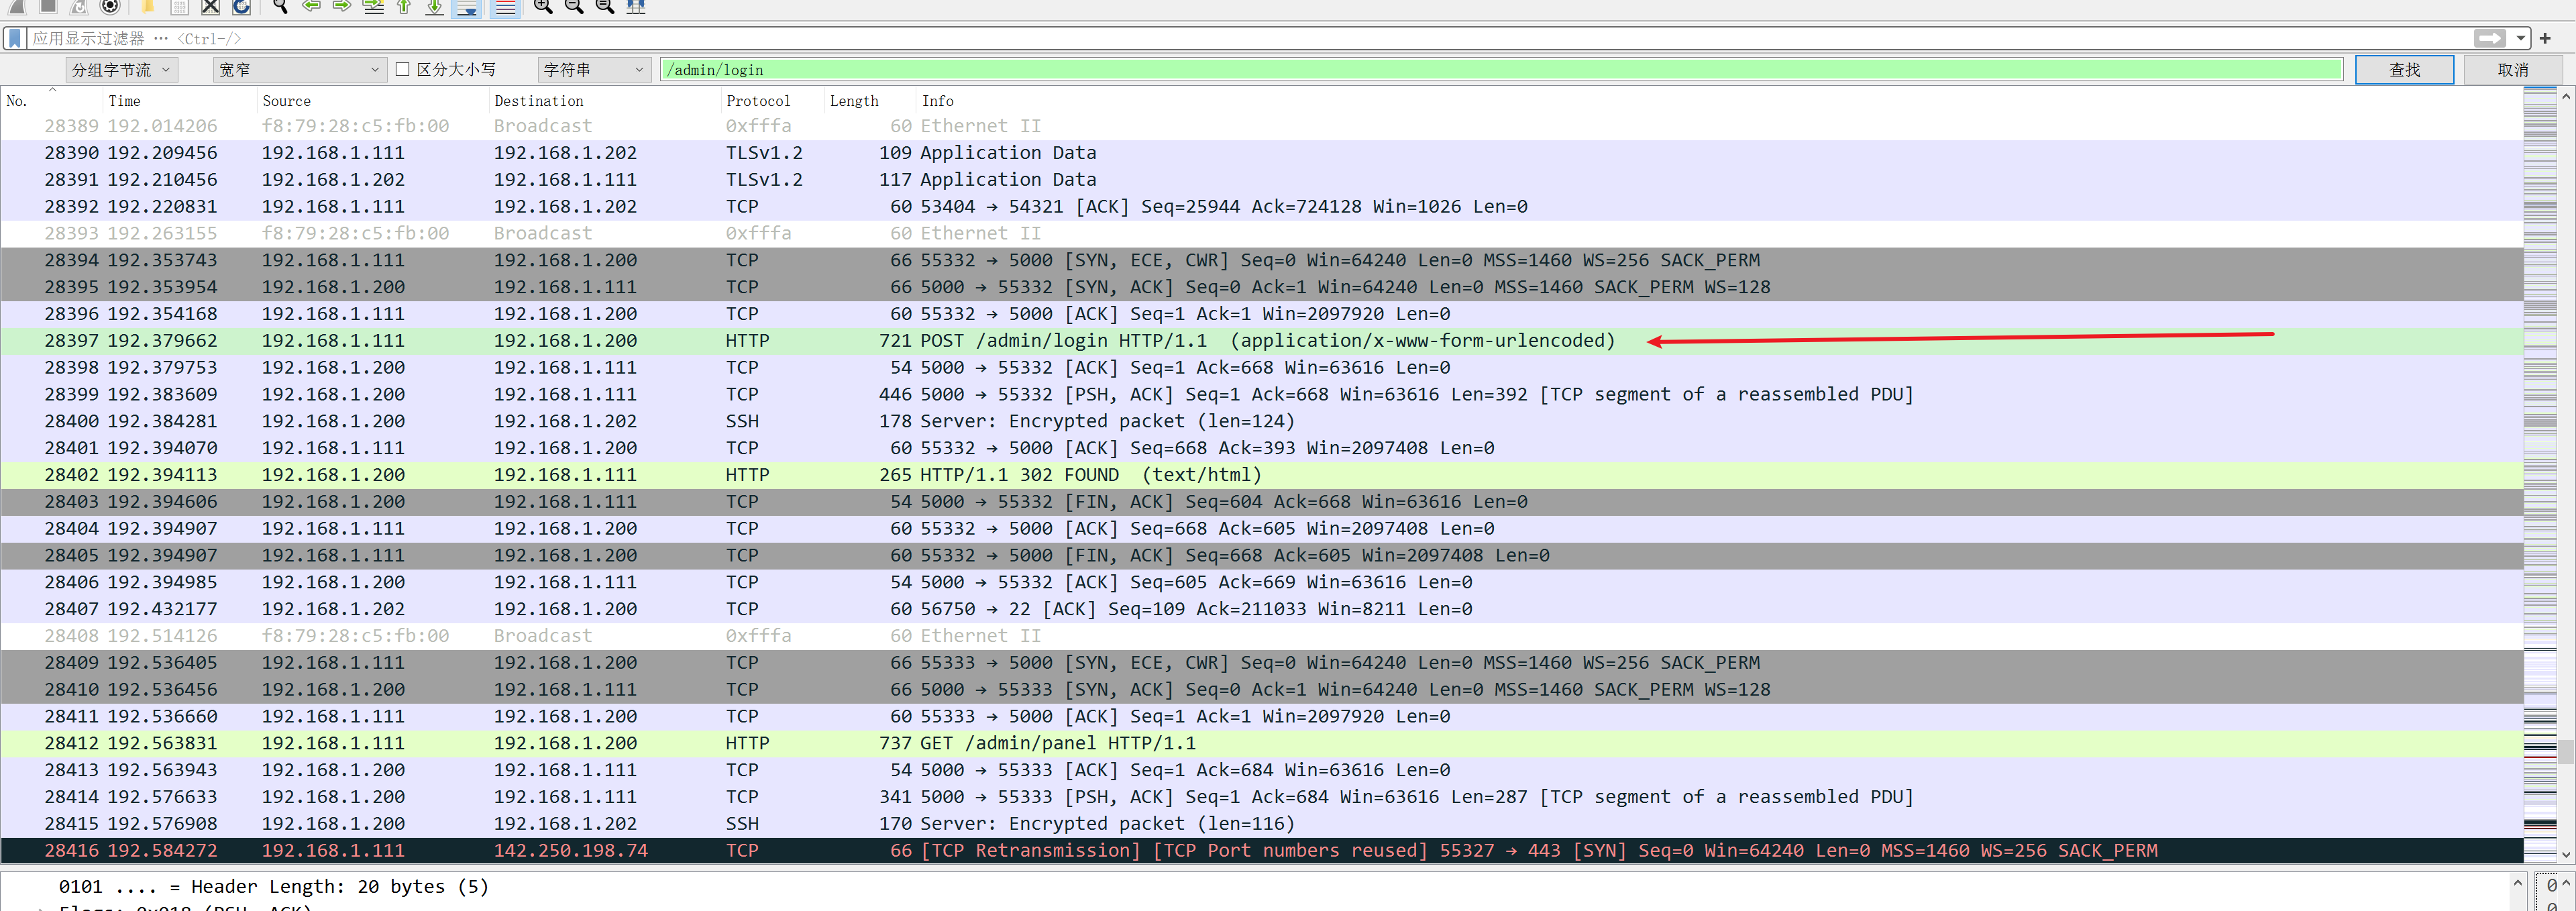Restart the current capture
Image resolution: width=2576 pixels, height=911 pixels.
tap(79, 6)
